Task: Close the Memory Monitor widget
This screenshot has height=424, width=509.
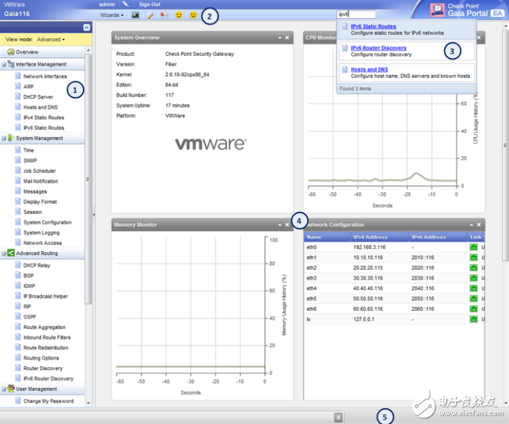Action: point(287,225)
